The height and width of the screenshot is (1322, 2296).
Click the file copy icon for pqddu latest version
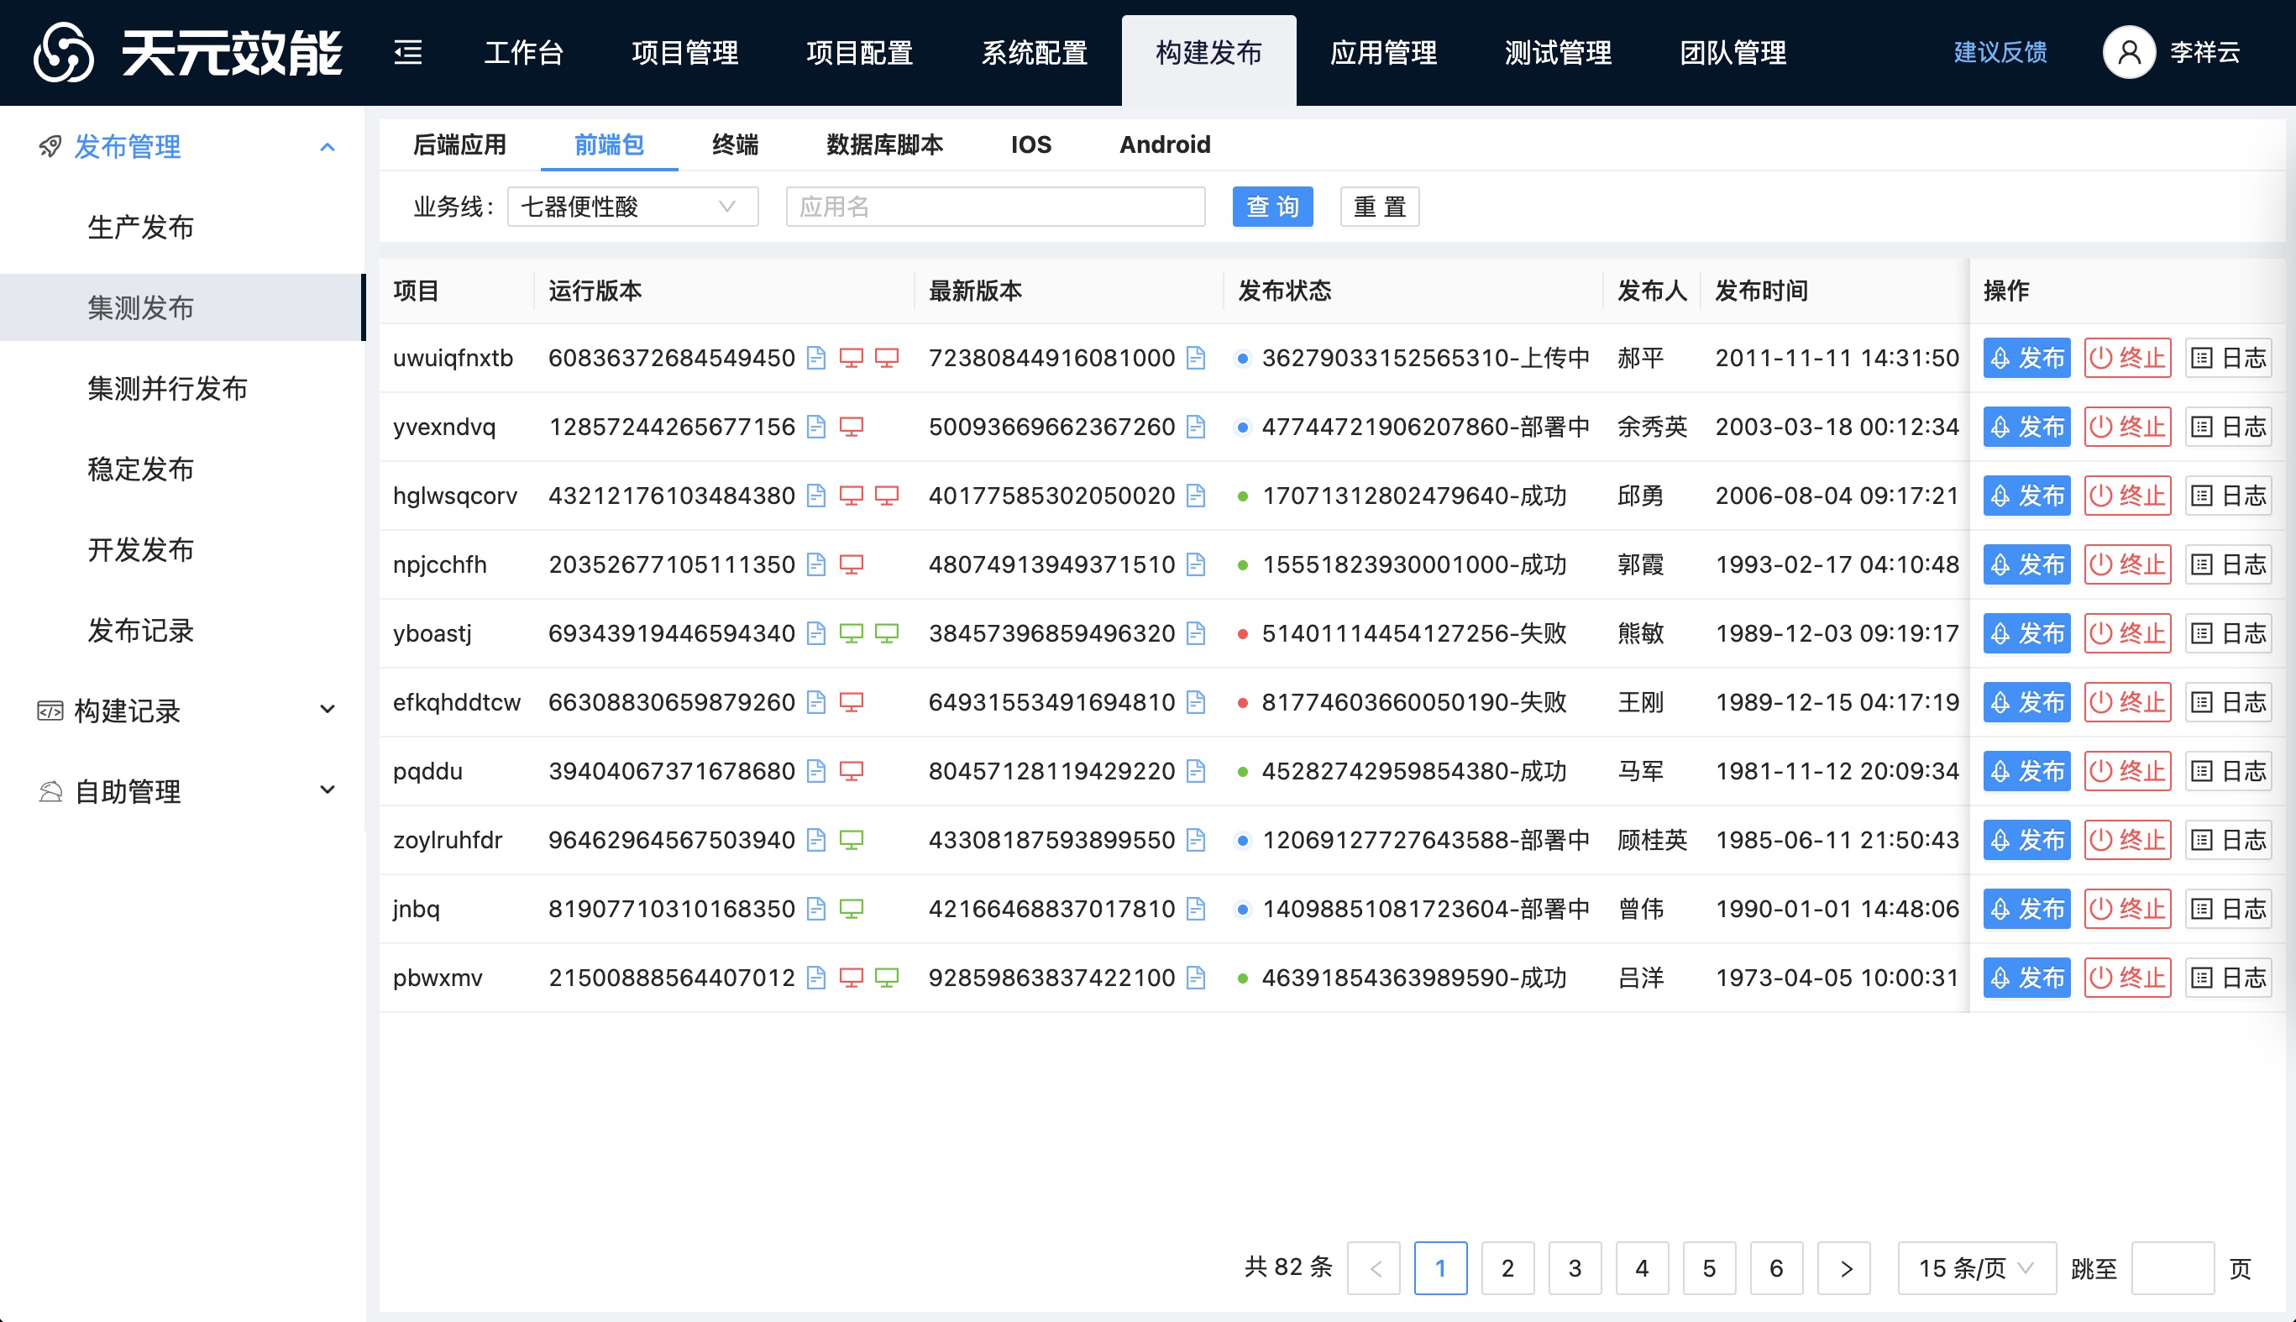(x=1193, y=771)
